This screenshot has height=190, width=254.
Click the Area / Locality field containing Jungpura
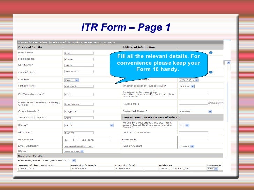[x=79, y=111]
